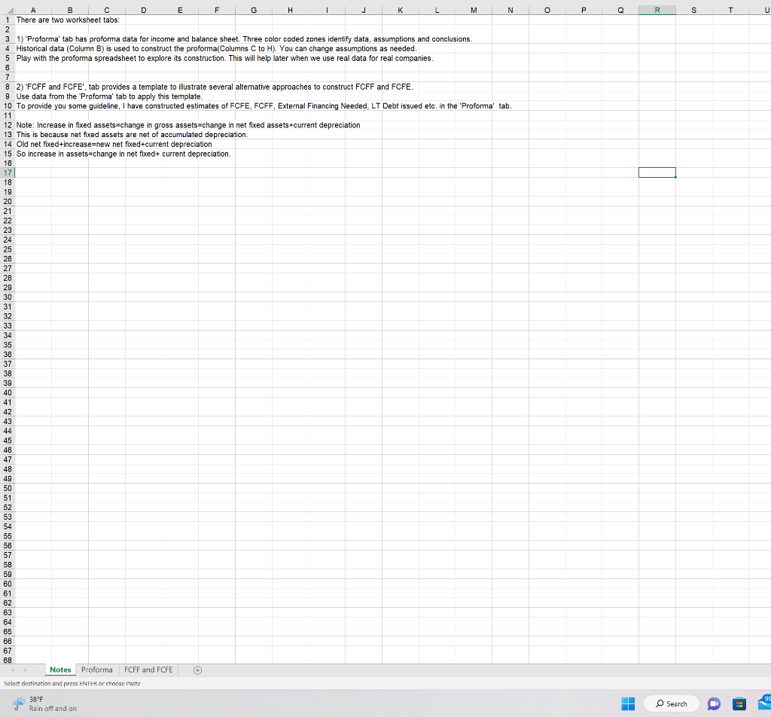Select row 50 header
Viewport: 771px width, 717px height.
point(8,488)
